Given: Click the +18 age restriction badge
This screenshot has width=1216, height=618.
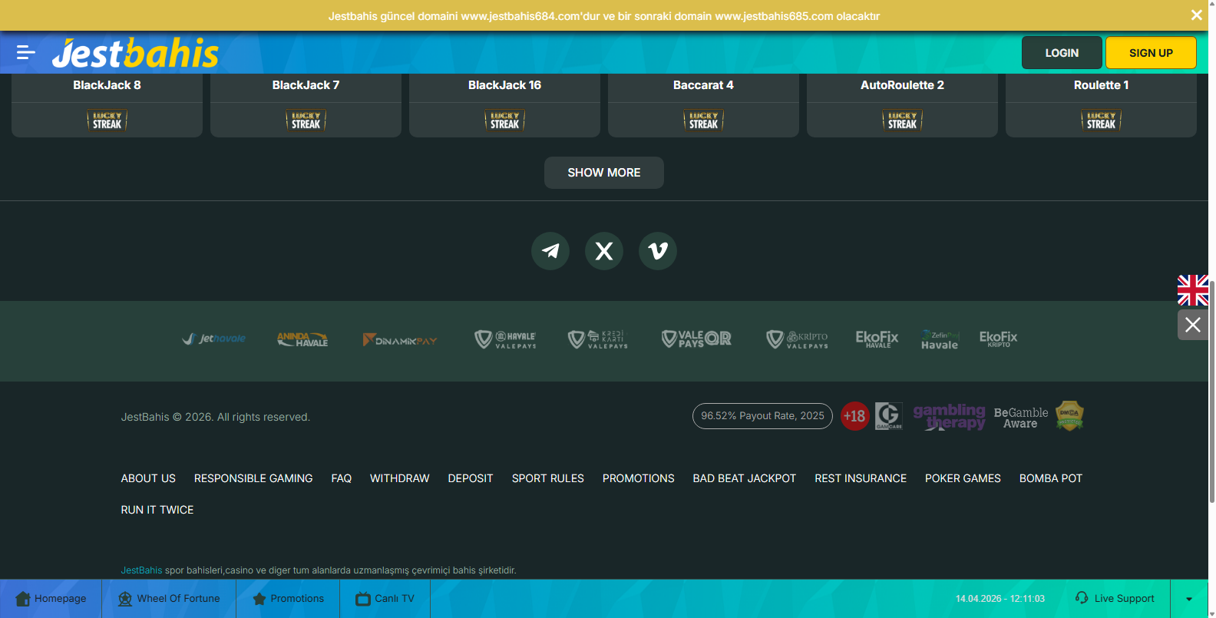Looking at the screenshot, I should click(x=854, y=416).
